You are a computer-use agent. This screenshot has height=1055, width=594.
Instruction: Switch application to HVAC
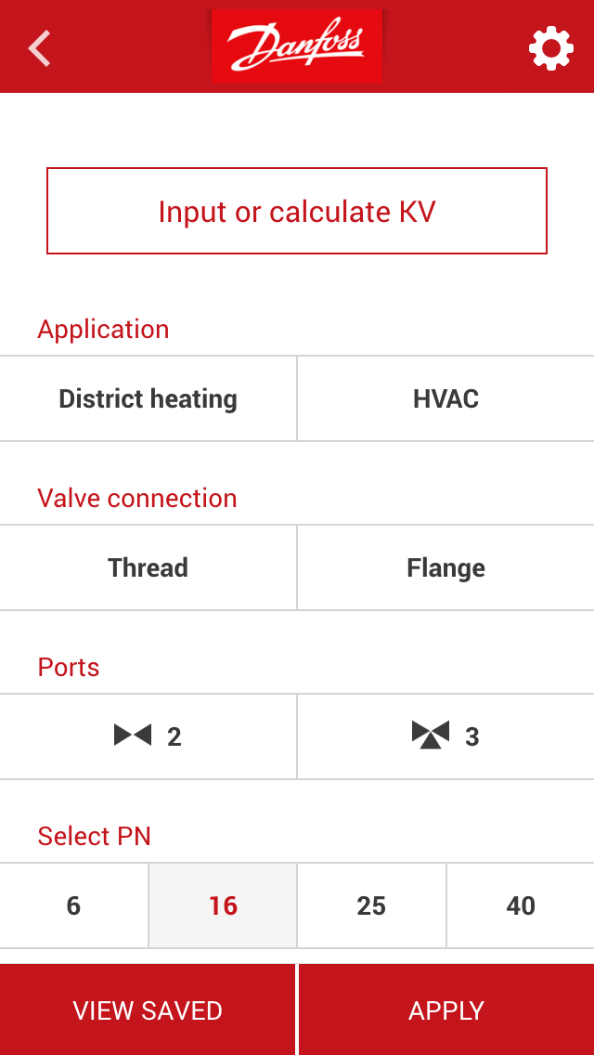[445, 398]
